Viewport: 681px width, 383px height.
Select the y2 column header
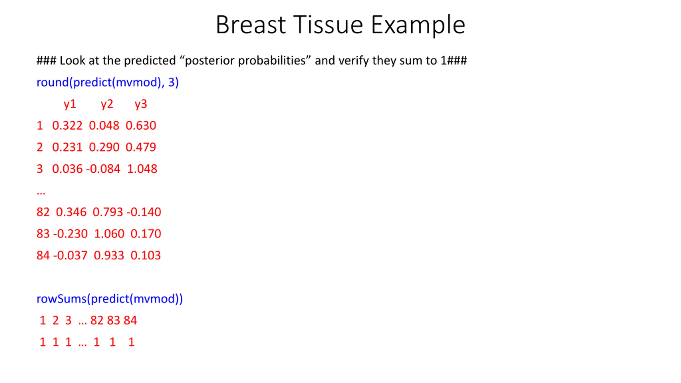pyautogui.click(x=107, y=104)
